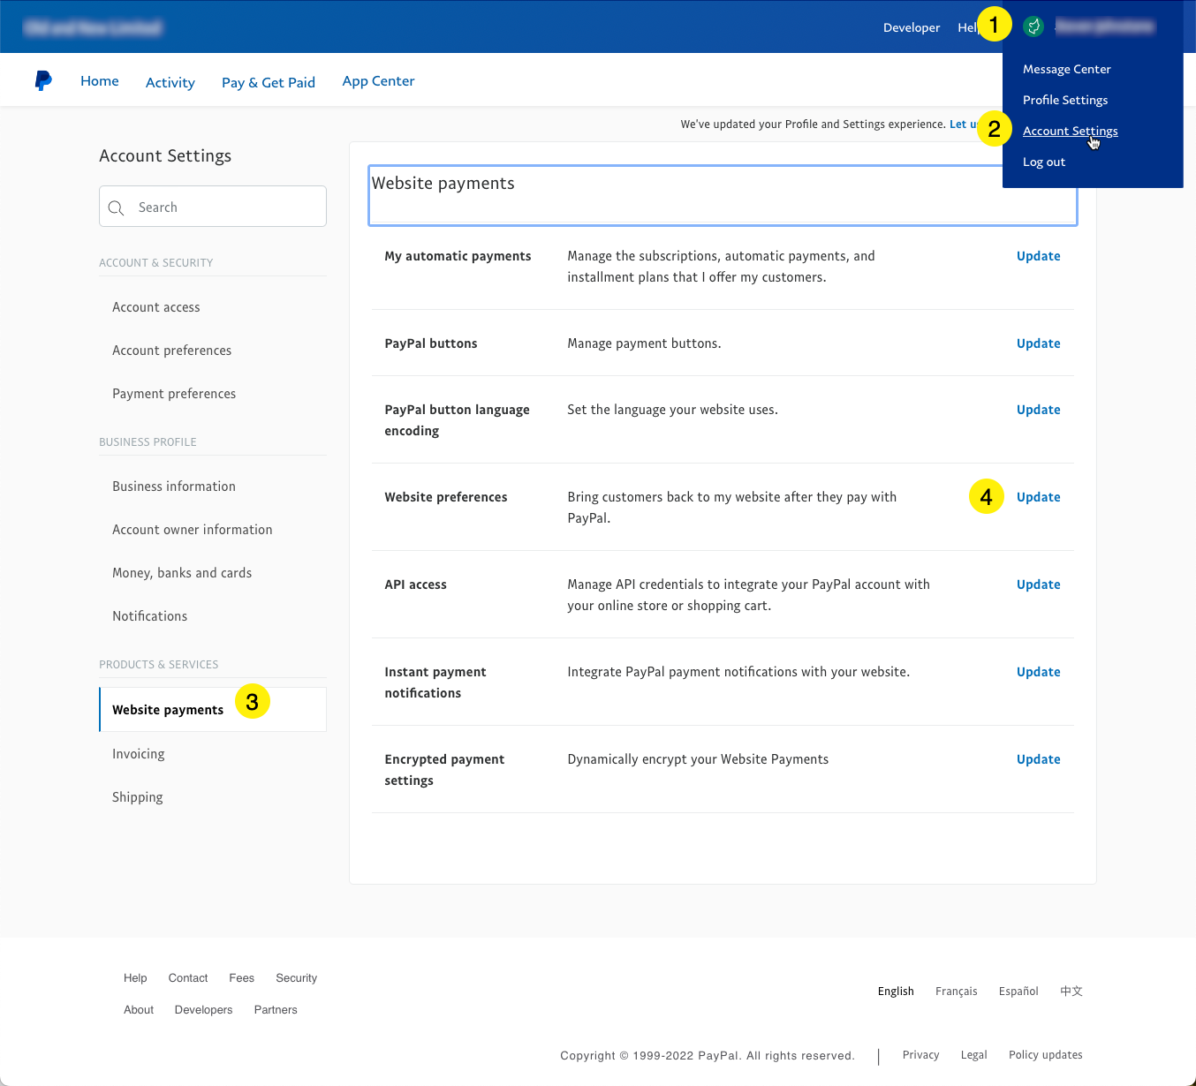Click the ACCOUNT & SECURITY section label
Viewport: 1196px width, 1086px height.
[156, 263]
